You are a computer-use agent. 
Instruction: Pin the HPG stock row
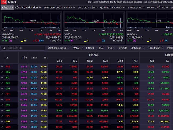click(2, 116)
